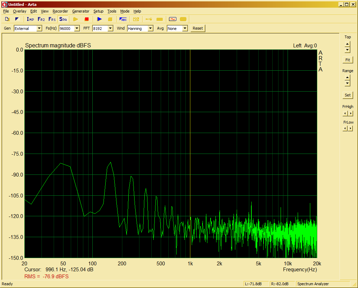
Task: Click the 'Spectrum magnitude dBFS' title
Action: point(58,45)
